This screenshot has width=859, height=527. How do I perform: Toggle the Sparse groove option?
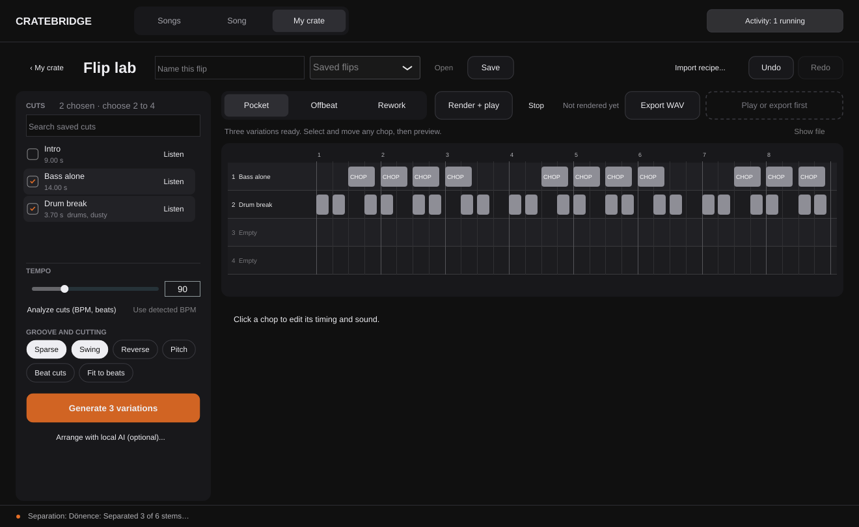pyautogui.click(x=46, y=349)
